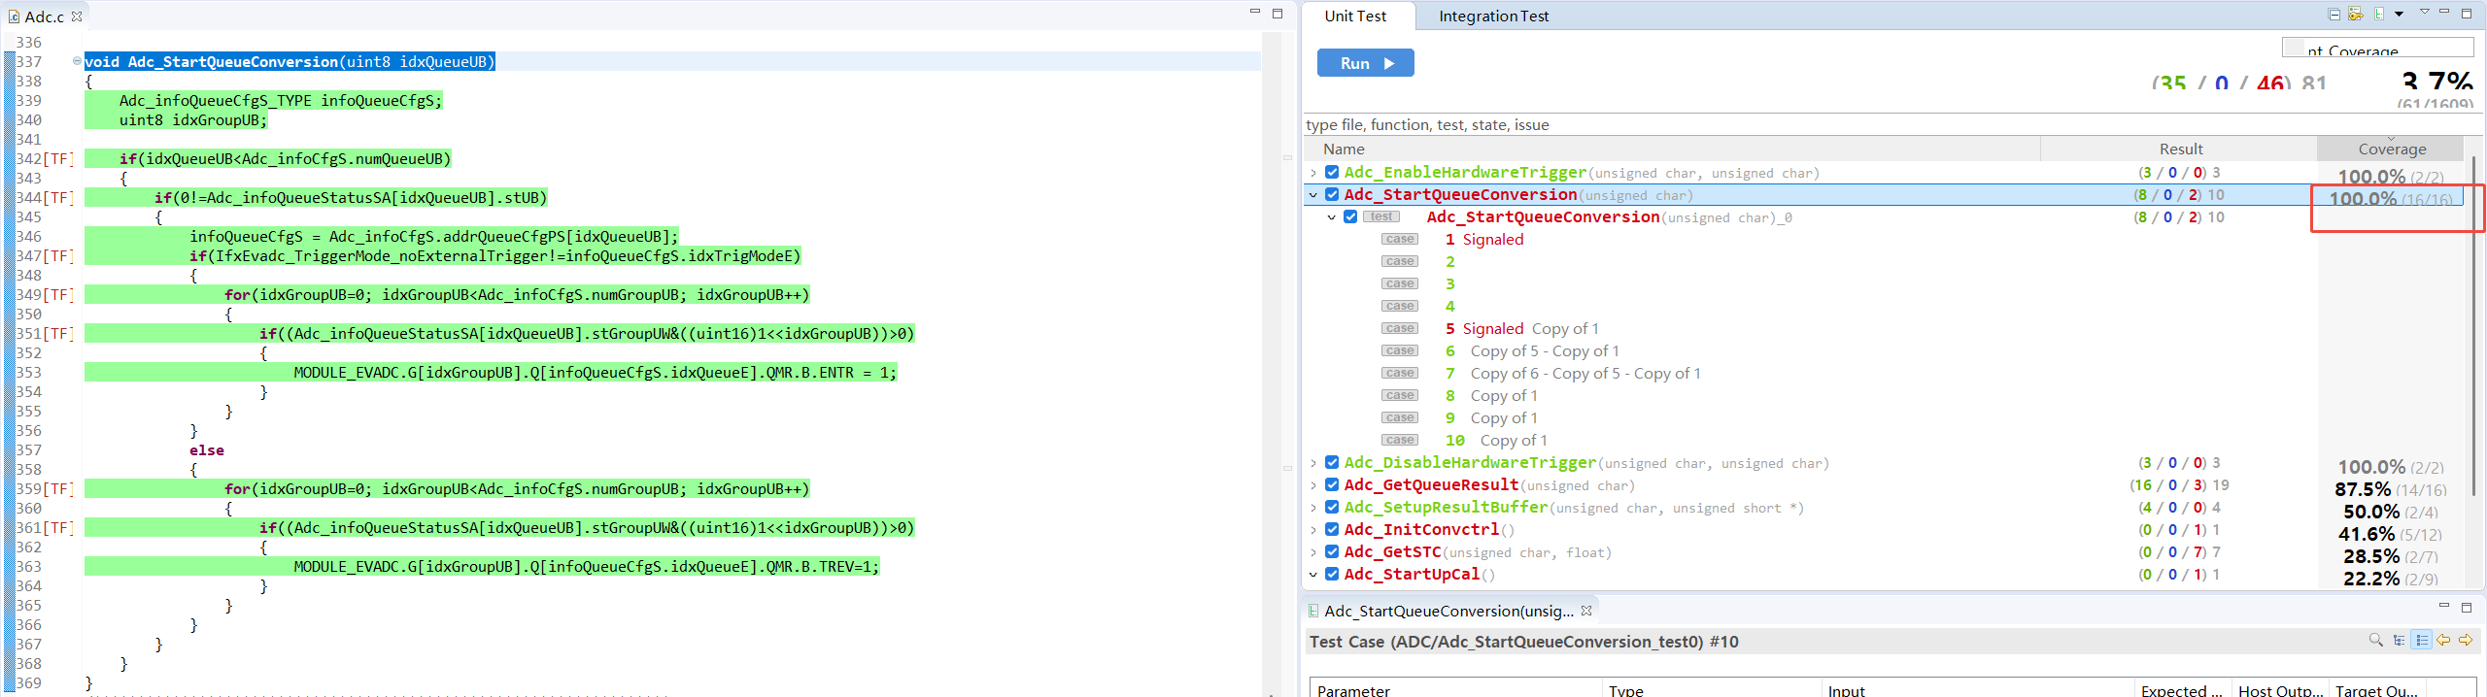Toggle the Adc_GetQueueResult checkbox
The height and width of the screenshot is (697, 2487).
click(x=1332, y=484)
